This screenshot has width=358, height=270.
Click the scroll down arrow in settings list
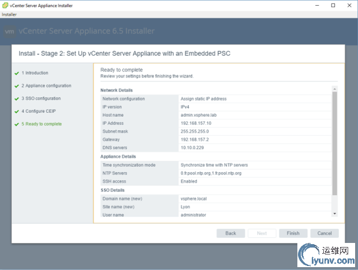click(x=335, y=214)
